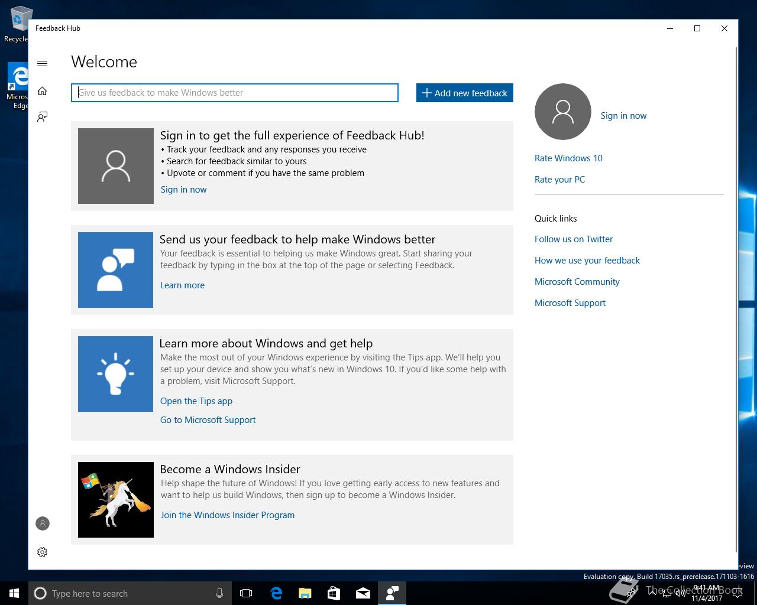Open Rate your PC link
The image size is (757, 605).
coord(559,180)
